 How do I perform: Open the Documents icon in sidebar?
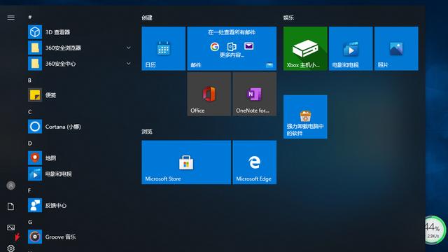[x=11, y=206]
